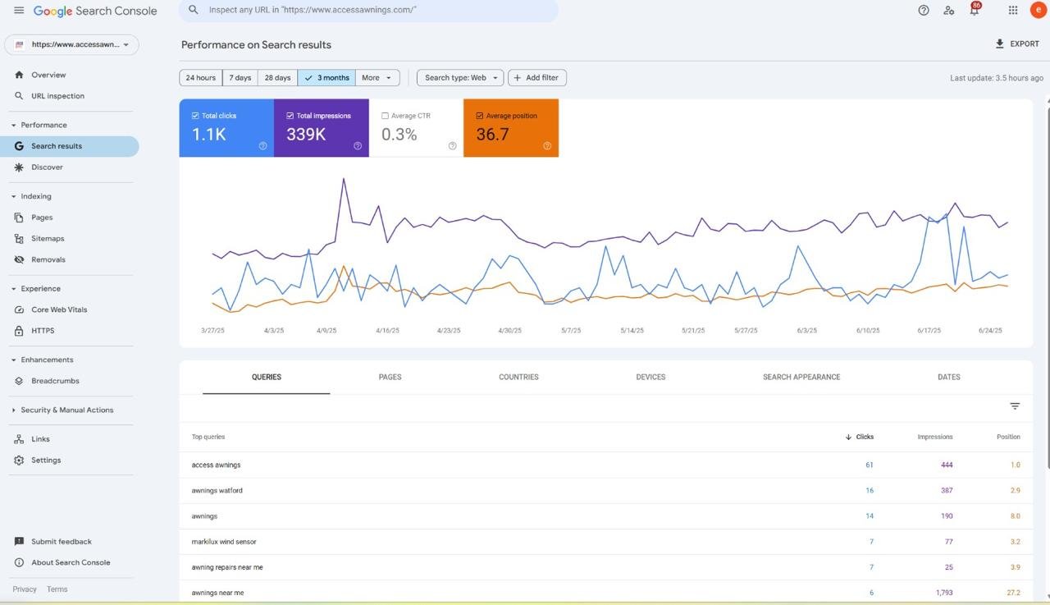Collapse the Enhancements section
1050x605 pixels.
click(x=13, y=360)
